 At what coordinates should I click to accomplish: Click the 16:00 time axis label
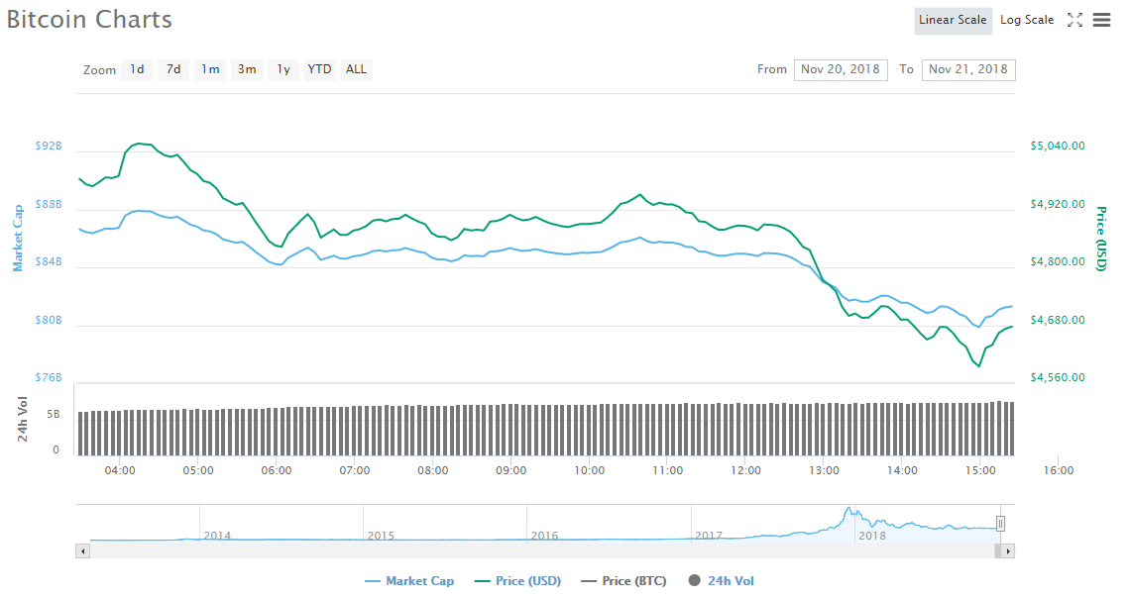pyautogui.click(x=1058, y=470)
